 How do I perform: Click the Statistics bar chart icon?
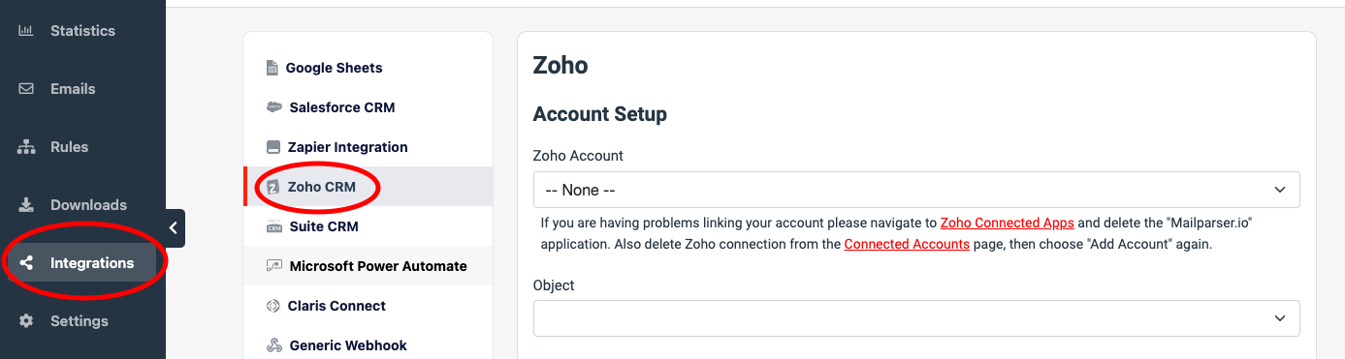(x=26, y=31)
